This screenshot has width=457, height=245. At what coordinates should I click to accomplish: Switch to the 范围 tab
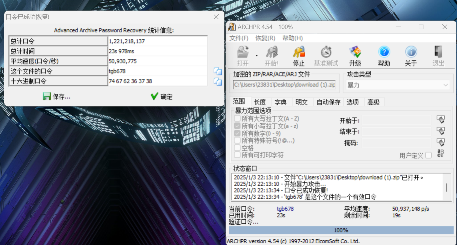point(239,101)
